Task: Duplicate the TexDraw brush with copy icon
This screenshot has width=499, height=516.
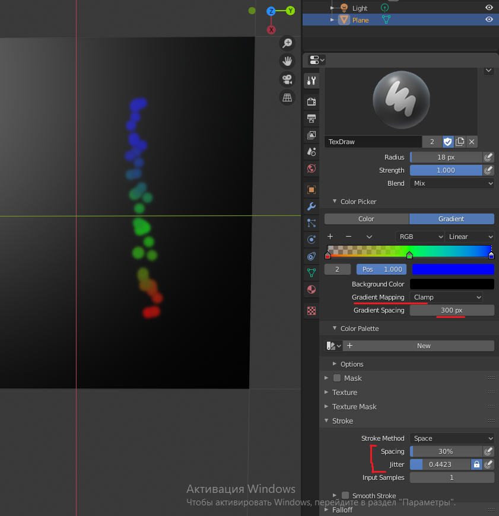Action: (460, 142)
